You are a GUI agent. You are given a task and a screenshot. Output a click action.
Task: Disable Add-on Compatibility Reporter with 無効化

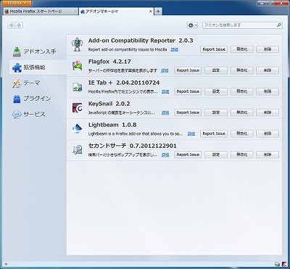tap(241, 49)
